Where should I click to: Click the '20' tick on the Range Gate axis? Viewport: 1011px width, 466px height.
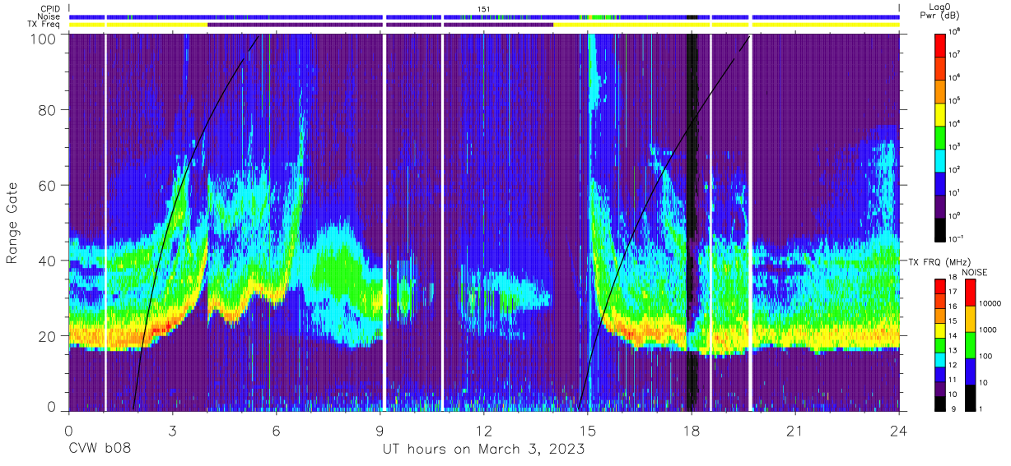tap(49, 335)
